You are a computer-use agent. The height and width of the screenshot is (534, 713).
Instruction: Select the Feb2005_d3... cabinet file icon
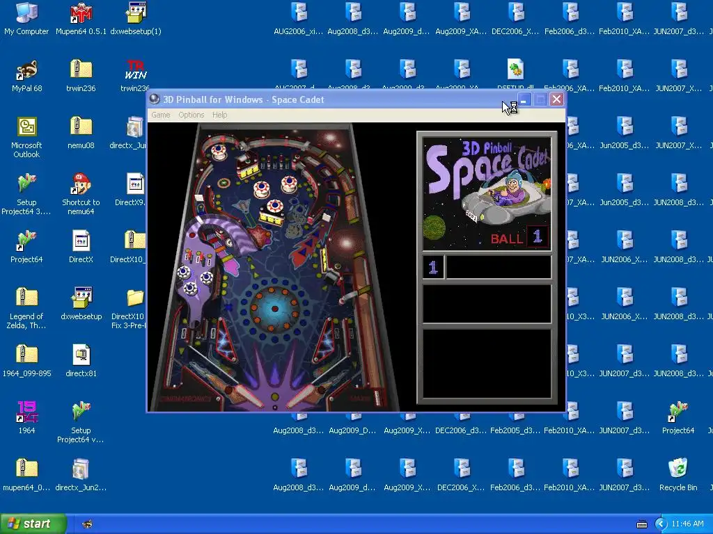point(515,418)
